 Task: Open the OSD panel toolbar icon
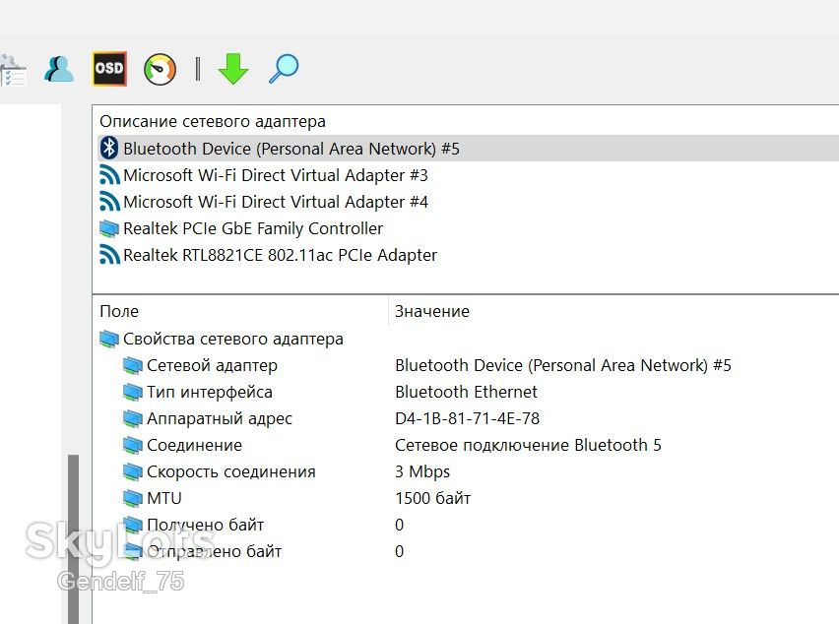click(109, 69)
